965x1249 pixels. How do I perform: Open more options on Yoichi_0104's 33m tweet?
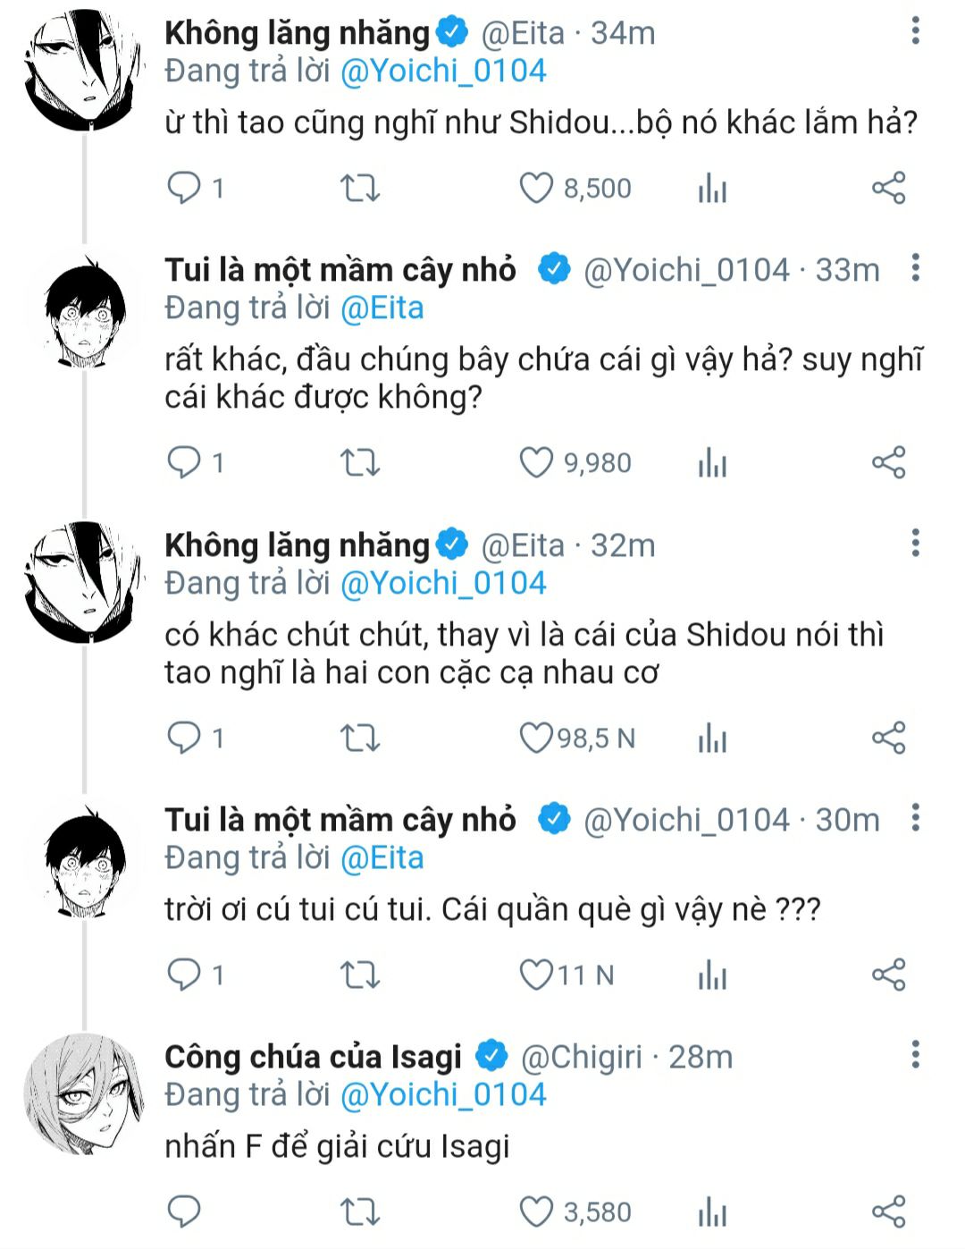pos(915,268)
